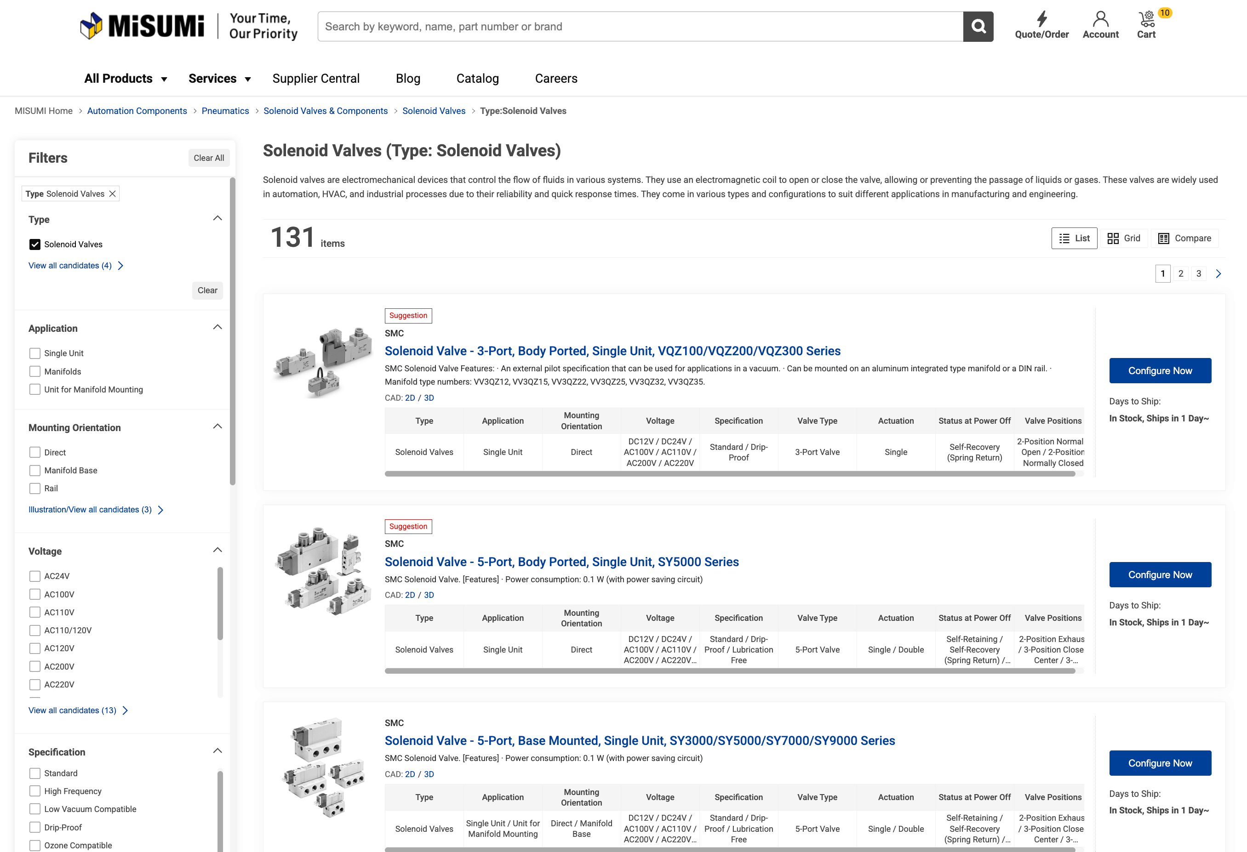Collapse the Mounting Orientation filter section

(217, 426)
